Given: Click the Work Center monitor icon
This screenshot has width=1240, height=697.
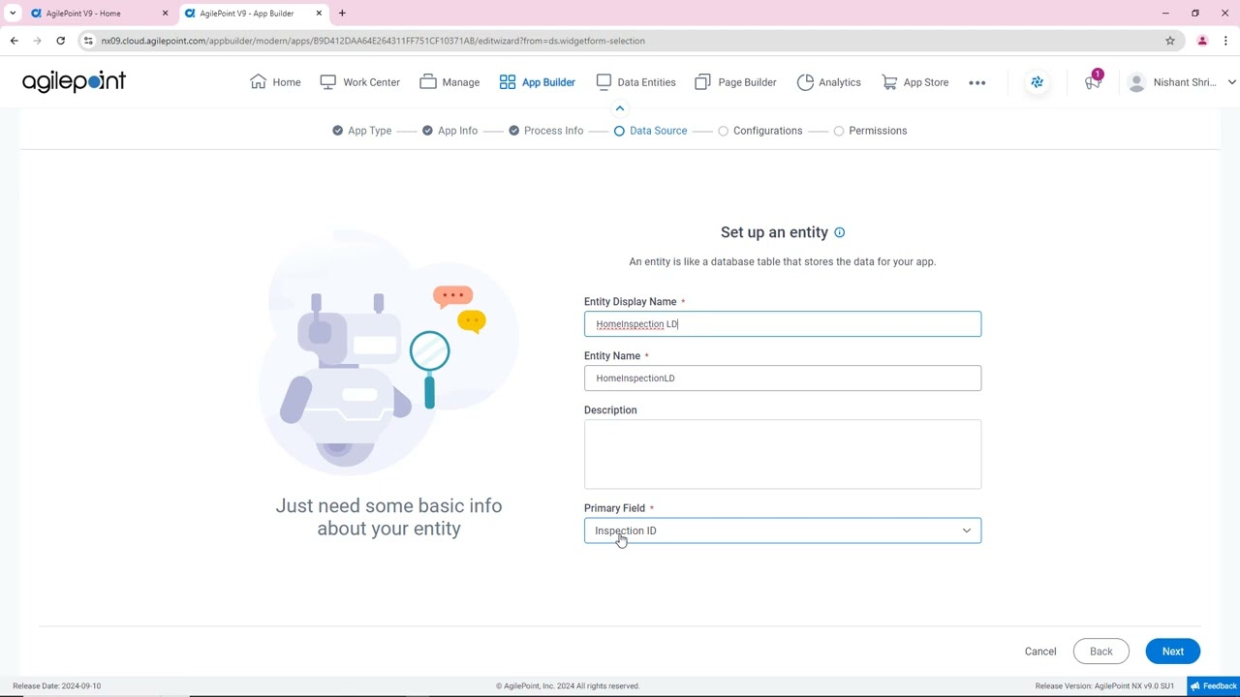Looking at the screenshot, I should point(327,82).
